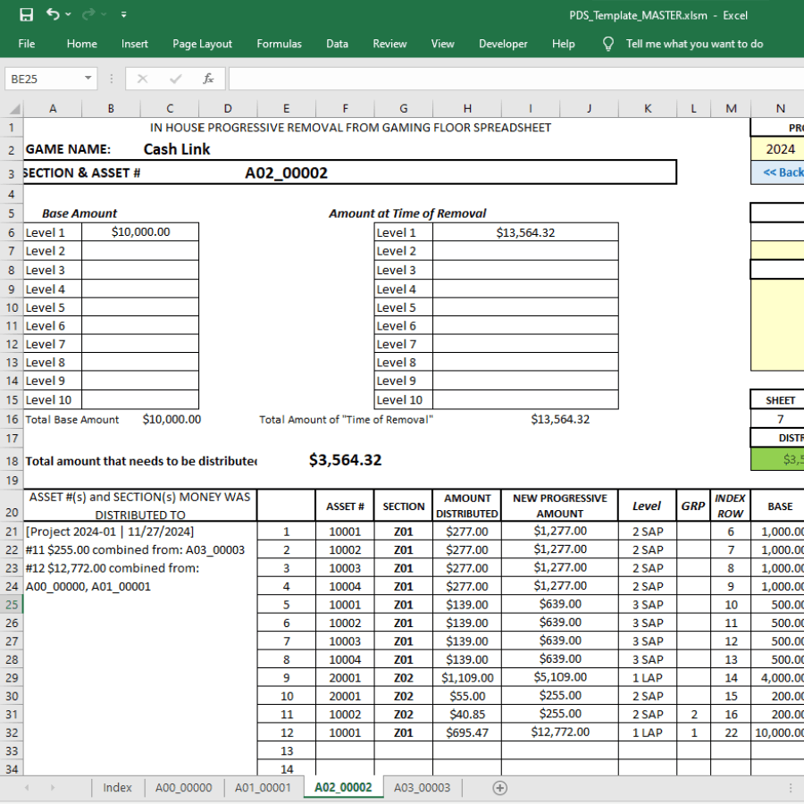Click the $1,109.00 distributed amount
Screen dimensions: 804x804
(x=467, y=678)
